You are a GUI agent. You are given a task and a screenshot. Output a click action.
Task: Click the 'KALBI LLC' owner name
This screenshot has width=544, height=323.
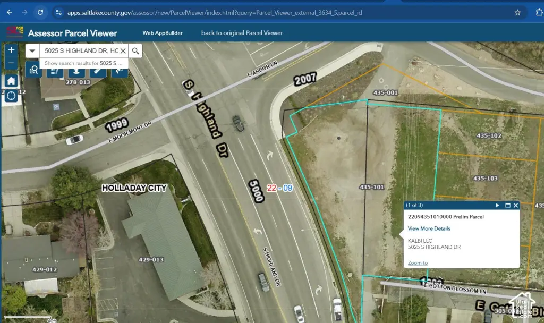coord(420,241)
